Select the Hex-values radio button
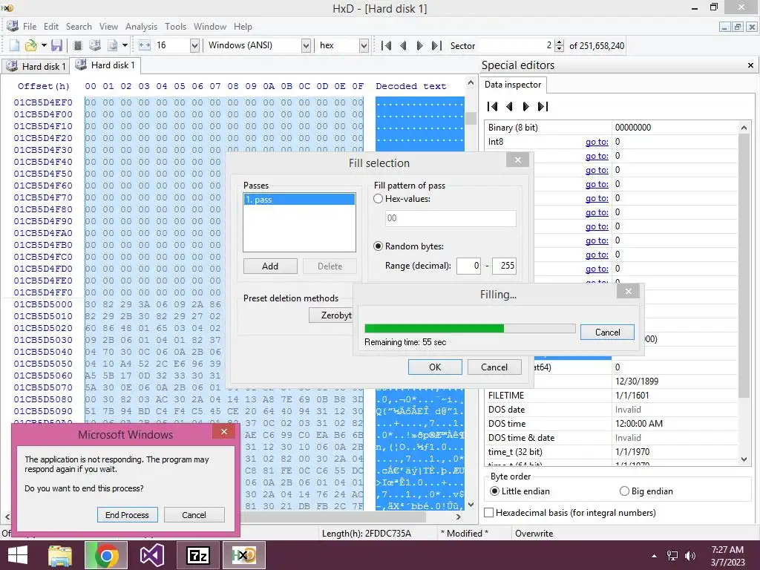760x570 pixels. (379, 199)
